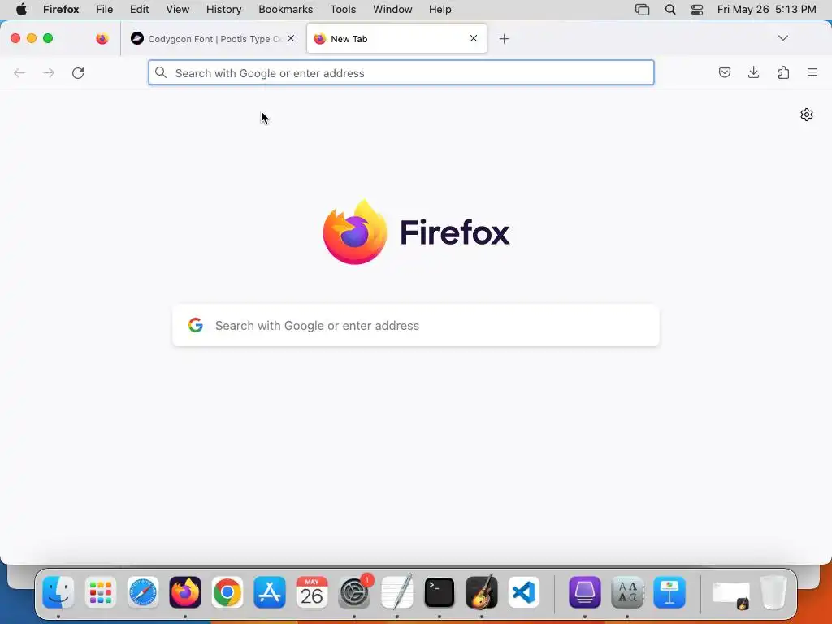Open Calendar from the Dock
The width and height of the screenshot is (832, 624).
pos(312,592)
